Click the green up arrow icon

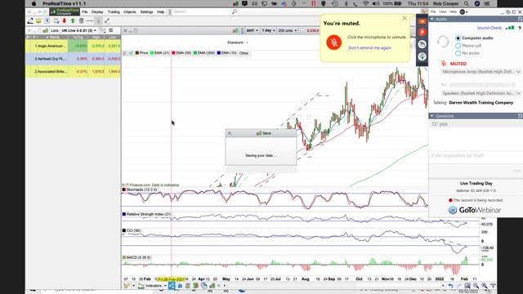pyautogui.click(x=73, y=21)
